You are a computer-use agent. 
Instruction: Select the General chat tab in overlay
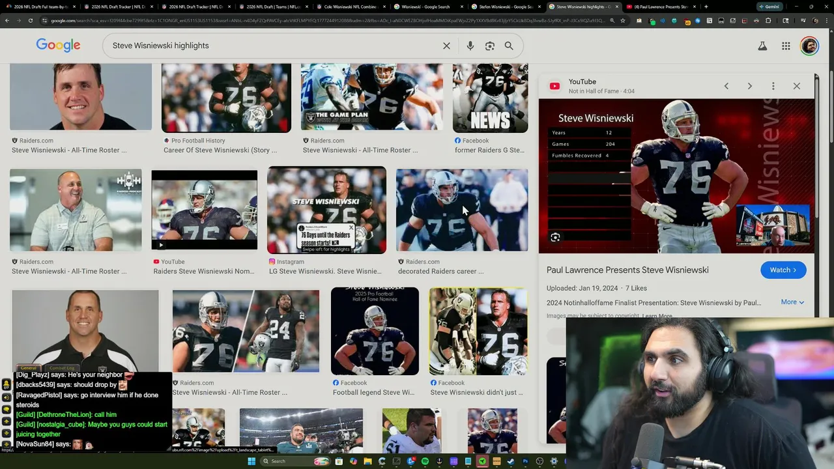click(x=28, y=368)
